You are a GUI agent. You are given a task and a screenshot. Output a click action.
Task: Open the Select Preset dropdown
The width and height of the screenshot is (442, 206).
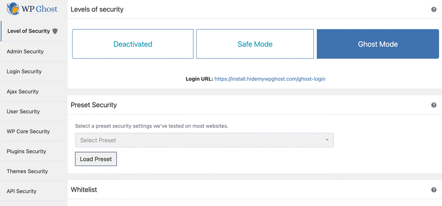204,140
